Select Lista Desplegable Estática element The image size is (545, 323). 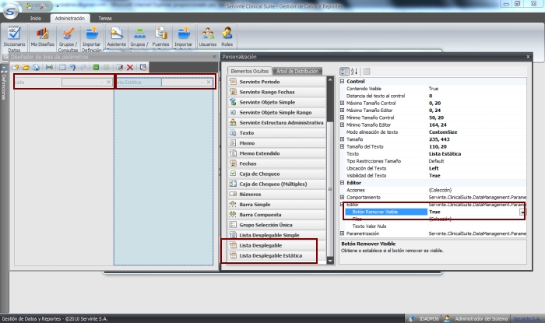(x=271, y=255)
